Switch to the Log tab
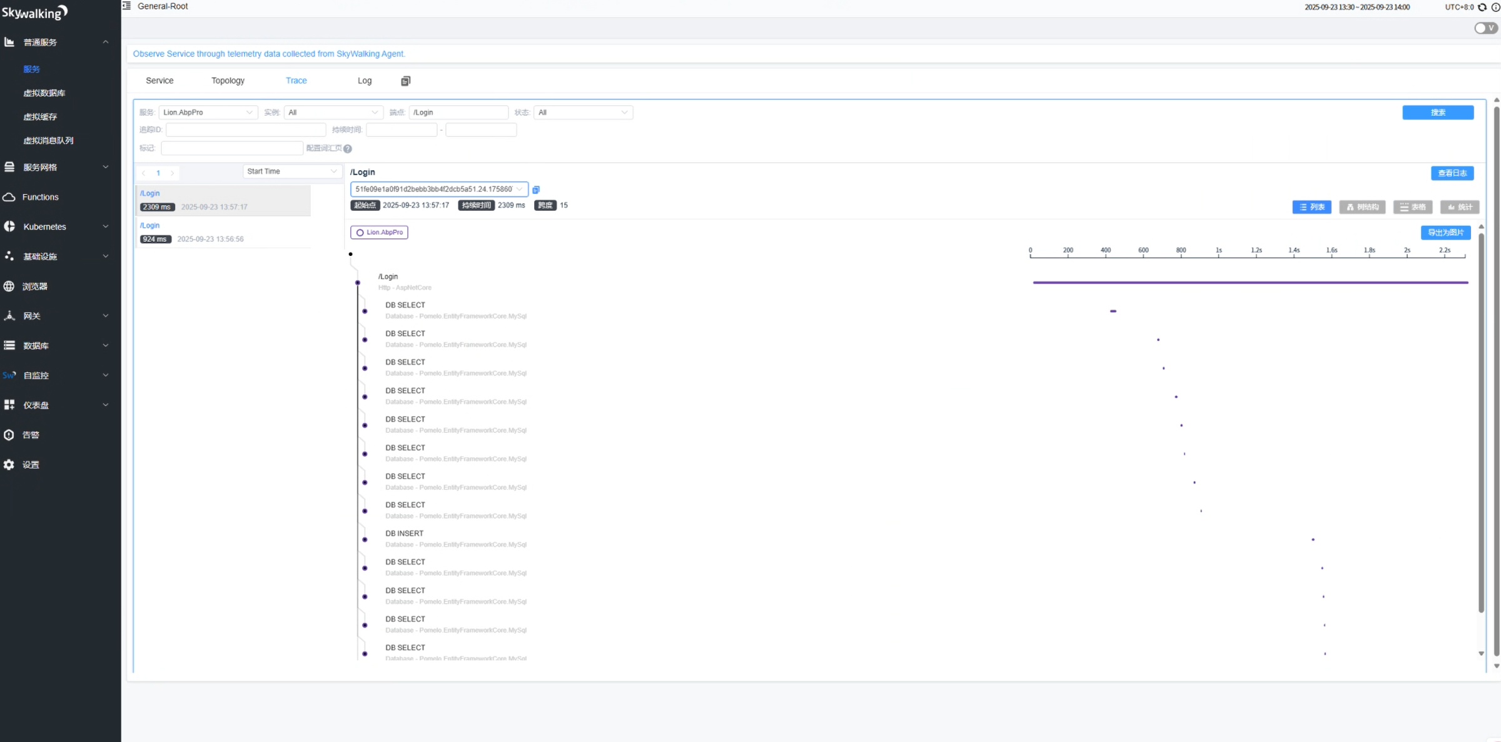 point(365,81)
